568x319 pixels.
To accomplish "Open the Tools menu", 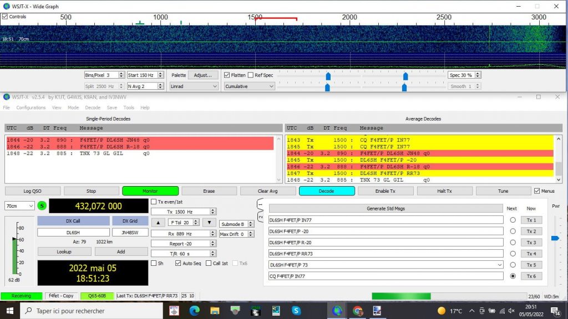I will [129, 108].
